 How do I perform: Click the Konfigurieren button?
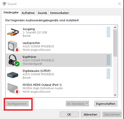click(x=17, y=104)
